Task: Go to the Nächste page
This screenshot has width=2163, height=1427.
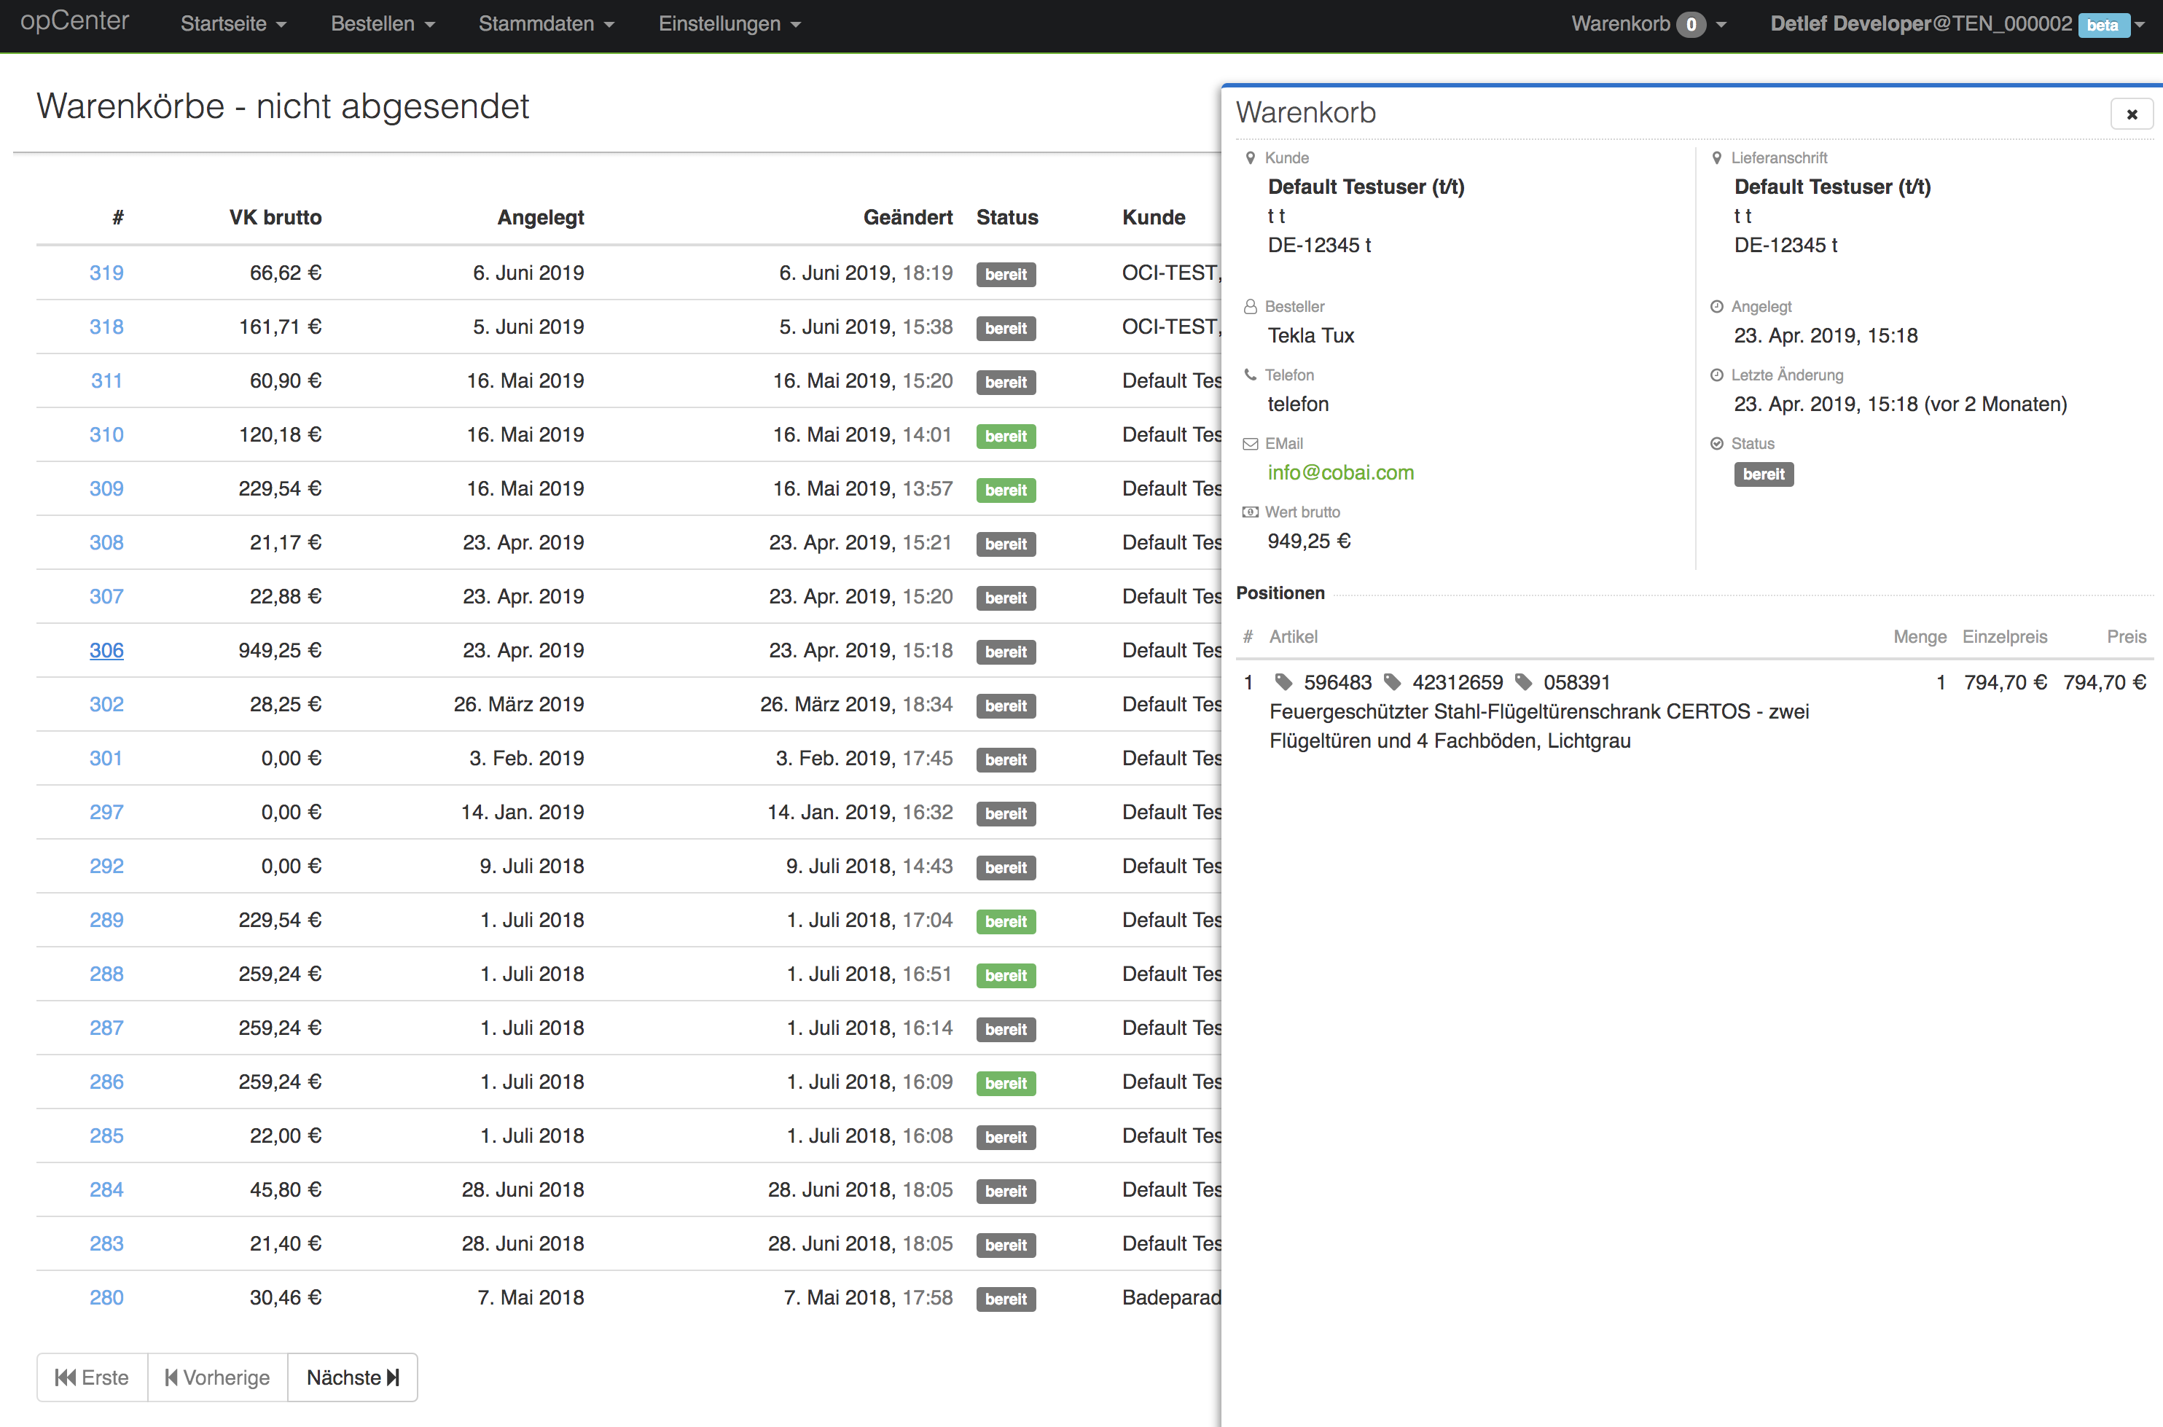Action: [352, 1377]
